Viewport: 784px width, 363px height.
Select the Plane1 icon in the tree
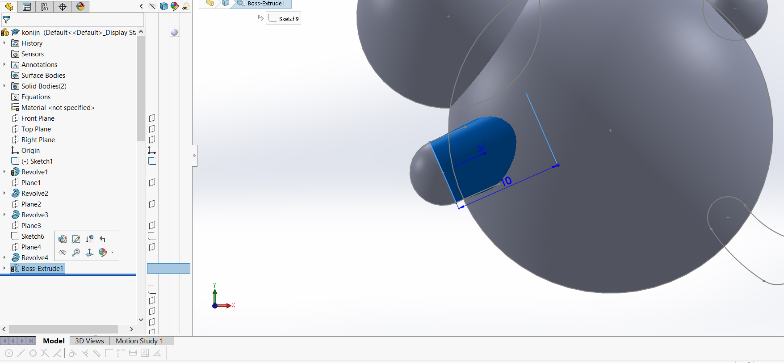click(15, 182)
